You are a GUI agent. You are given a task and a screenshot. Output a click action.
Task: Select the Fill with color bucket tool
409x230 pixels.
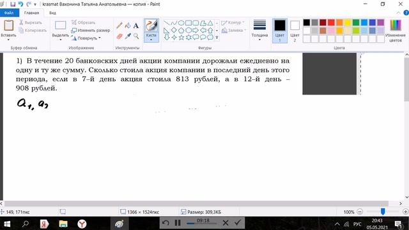128,26
